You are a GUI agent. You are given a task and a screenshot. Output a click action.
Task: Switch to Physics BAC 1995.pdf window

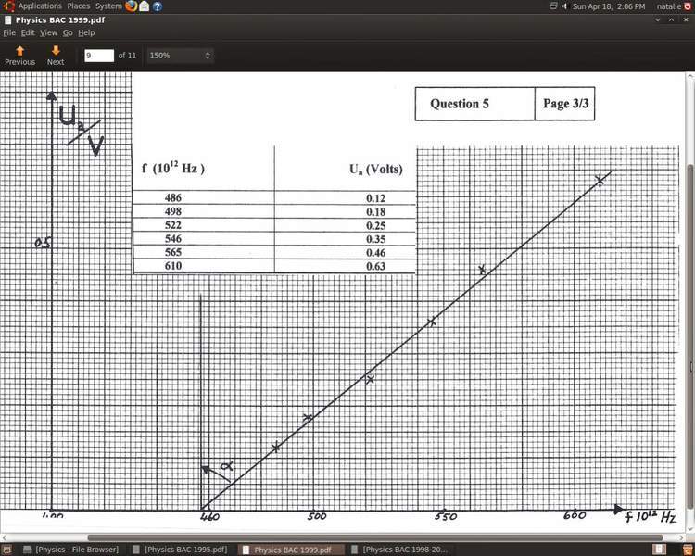coord(181,550)
